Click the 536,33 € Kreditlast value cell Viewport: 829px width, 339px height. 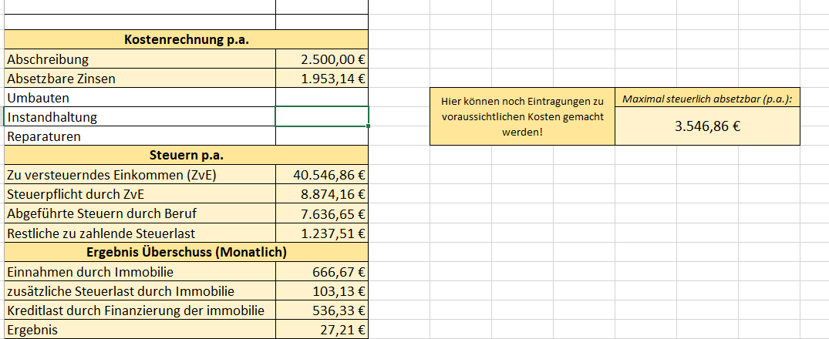tap(322, 310)
